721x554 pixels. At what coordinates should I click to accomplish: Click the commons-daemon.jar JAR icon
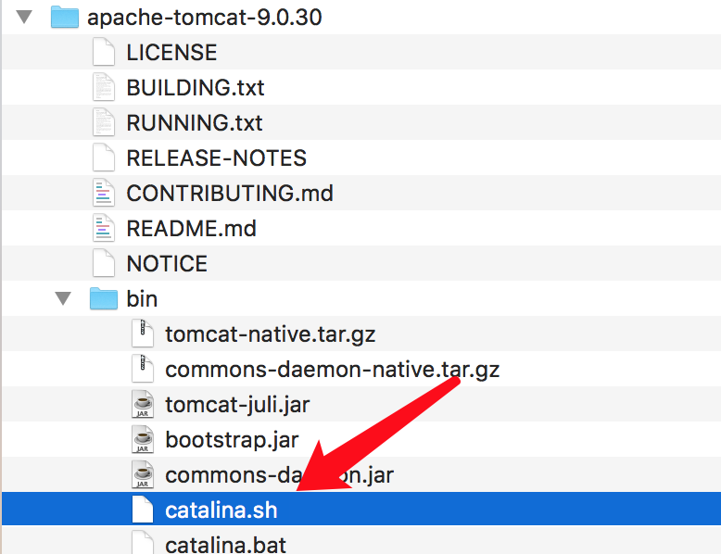tap(143, 474)
